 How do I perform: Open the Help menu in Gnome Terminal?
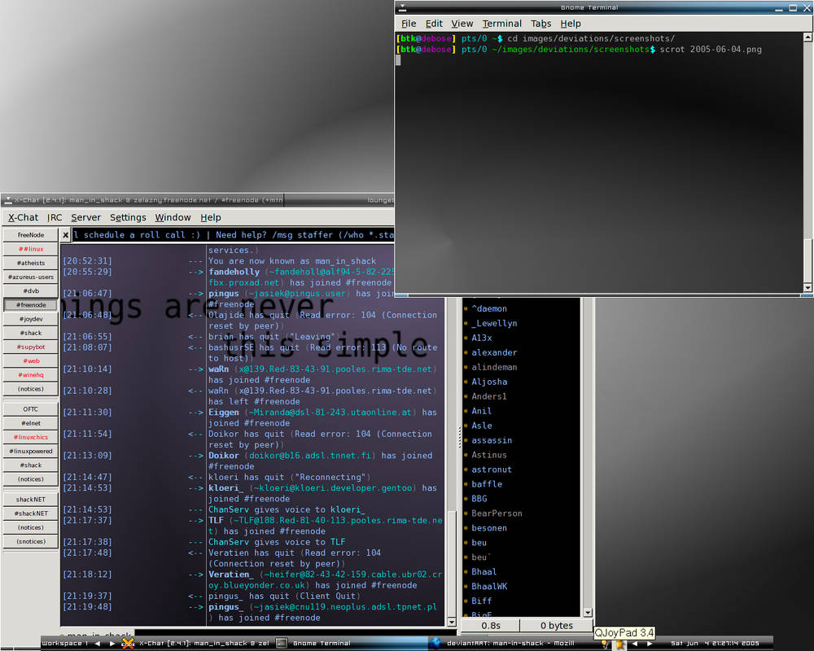click(x=571, y=24)
